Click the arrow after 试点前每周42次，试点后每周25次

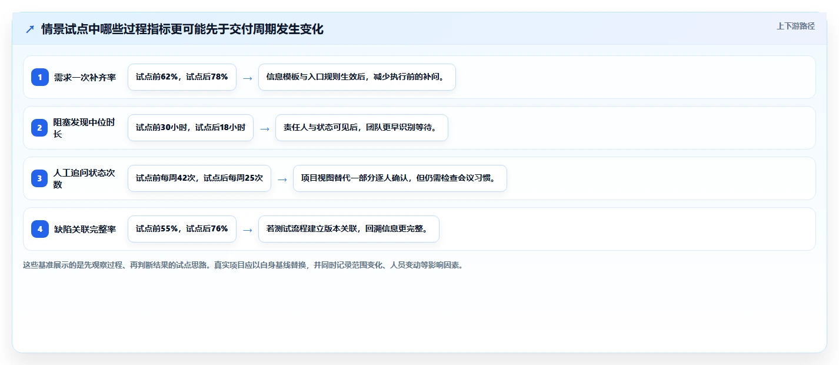pos(282,179)
